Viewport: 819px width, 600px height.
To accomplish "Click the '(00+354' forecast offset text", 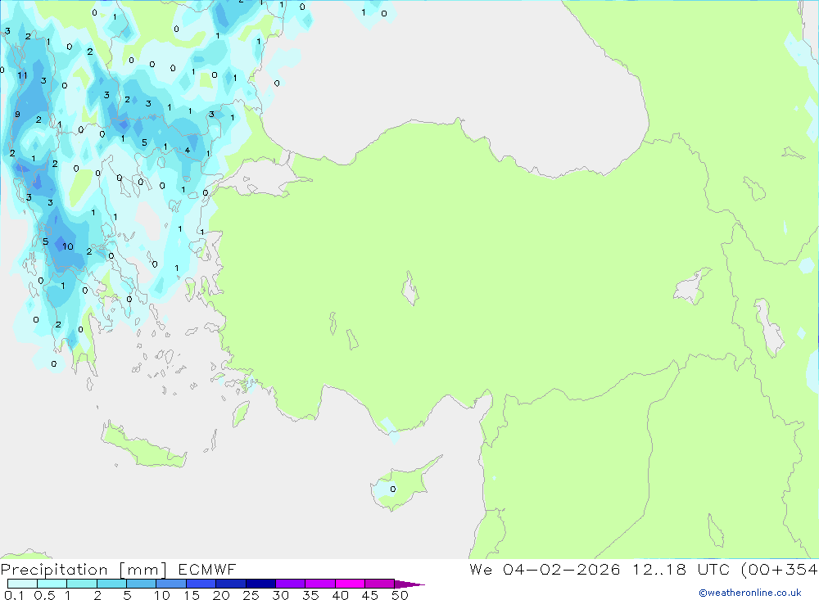I will coord(779,569).
